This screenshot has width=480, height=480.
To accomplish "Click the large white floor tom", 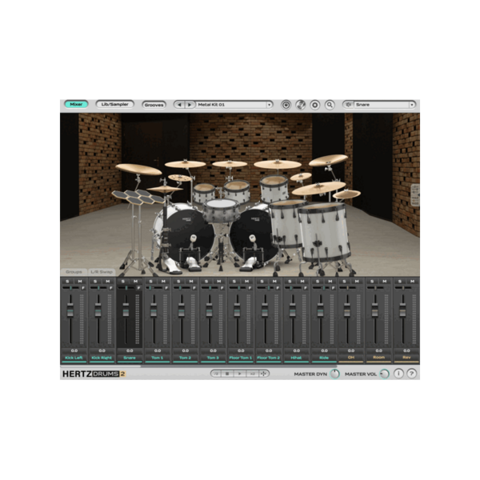I will point(325,232).
